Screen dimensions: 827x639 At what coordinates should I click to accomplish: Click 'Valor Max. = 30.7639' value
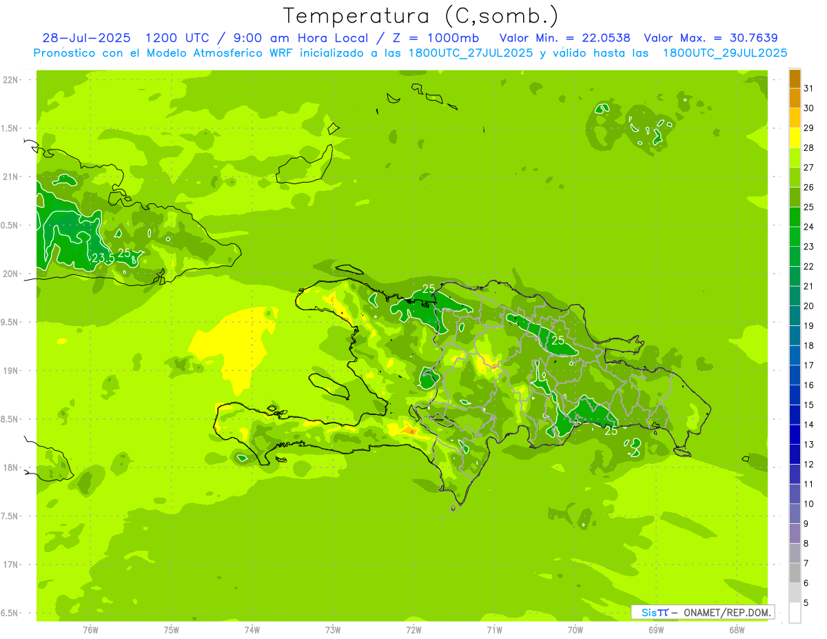[x=711, y=38]
